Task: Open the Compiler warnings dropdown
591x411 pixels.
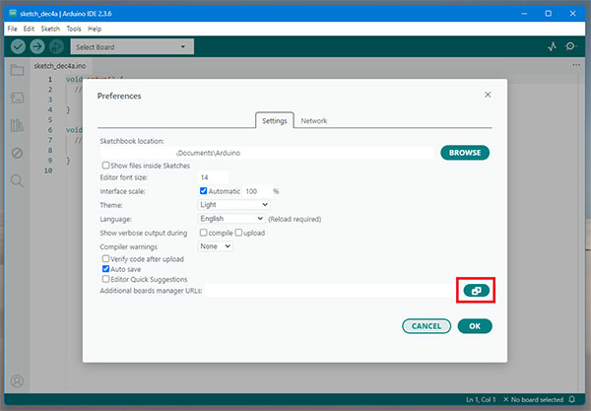Action: 215,245
